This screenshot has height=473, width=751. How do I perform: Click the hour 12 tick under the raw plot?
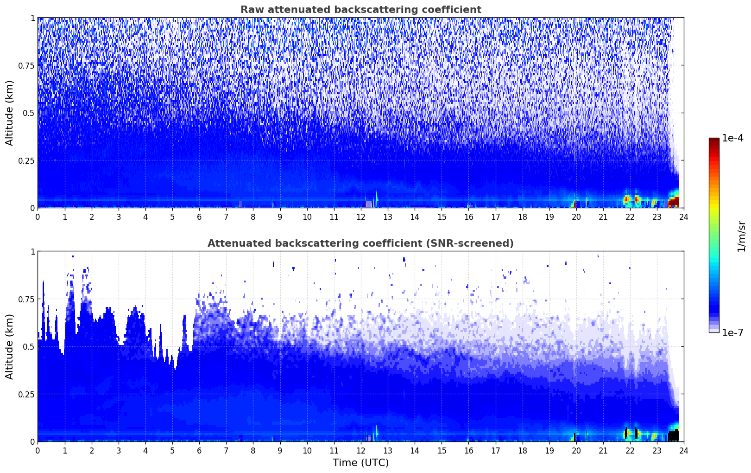coord(360,217)
